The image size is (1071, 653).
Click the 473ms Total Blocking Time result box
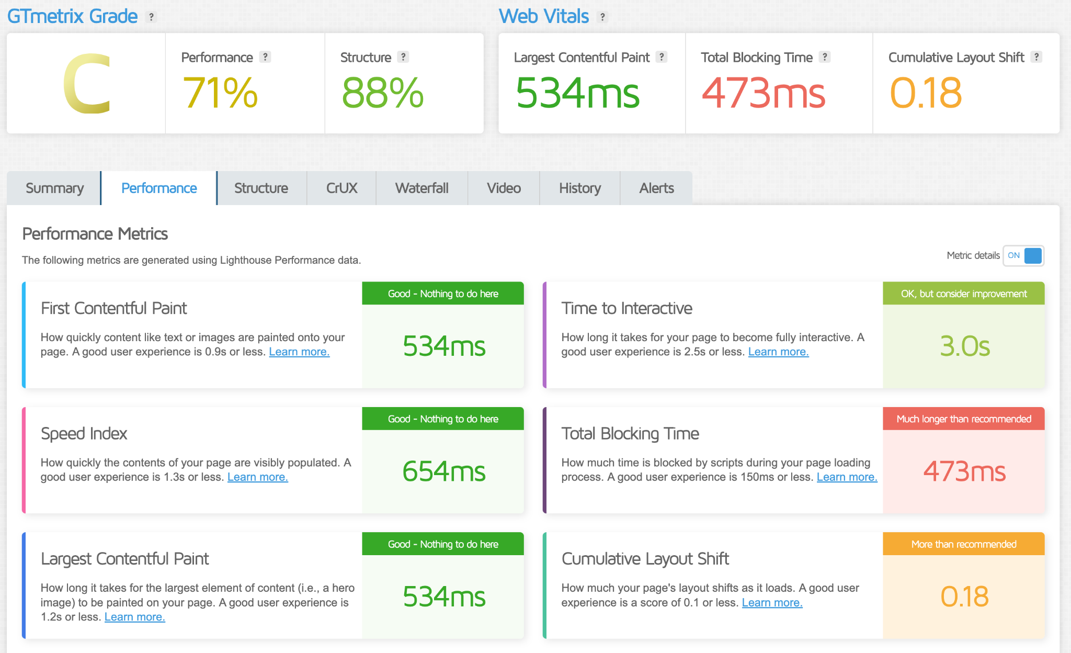pos(964,471)
